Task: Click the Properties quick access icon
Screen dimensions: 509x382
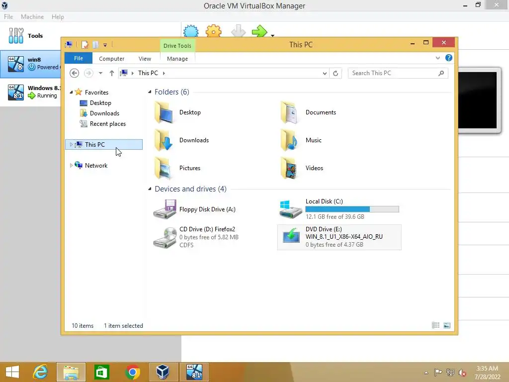Action: [85, 45]
